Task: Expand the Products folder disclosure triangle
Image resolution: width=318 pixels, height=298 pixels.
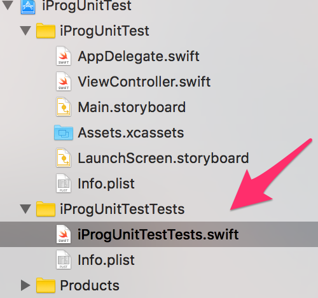Action: (x=25, y=285)
